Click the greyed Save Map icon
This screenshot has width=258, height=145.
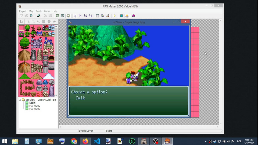click(x=45, y=16)
